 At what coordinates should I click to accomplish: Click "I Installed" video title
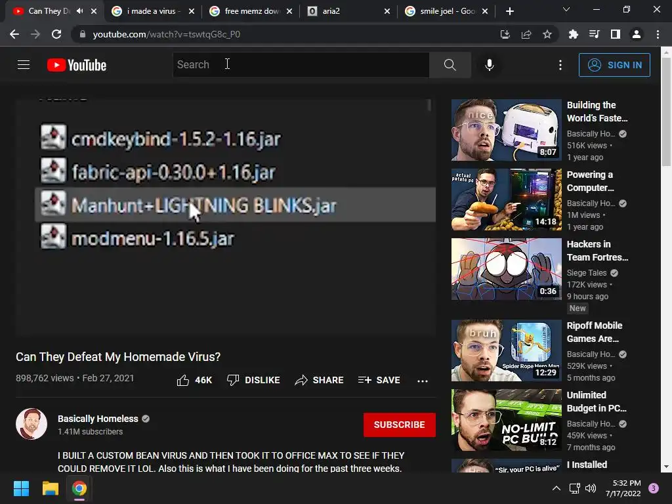(x=587, y=465)
